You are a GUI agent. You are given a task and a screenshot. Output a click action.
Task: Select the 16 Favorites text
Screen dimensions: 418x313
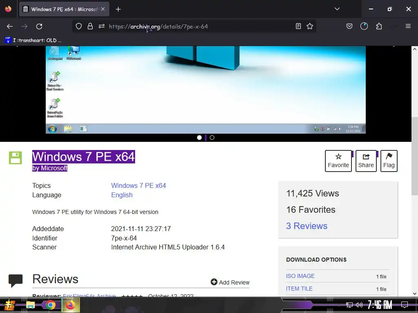coord(311,209)
